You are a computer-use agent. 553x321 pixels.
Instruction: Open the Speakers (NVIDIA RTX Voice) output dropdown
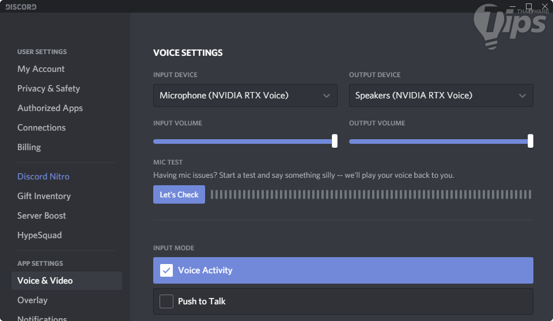441,95
